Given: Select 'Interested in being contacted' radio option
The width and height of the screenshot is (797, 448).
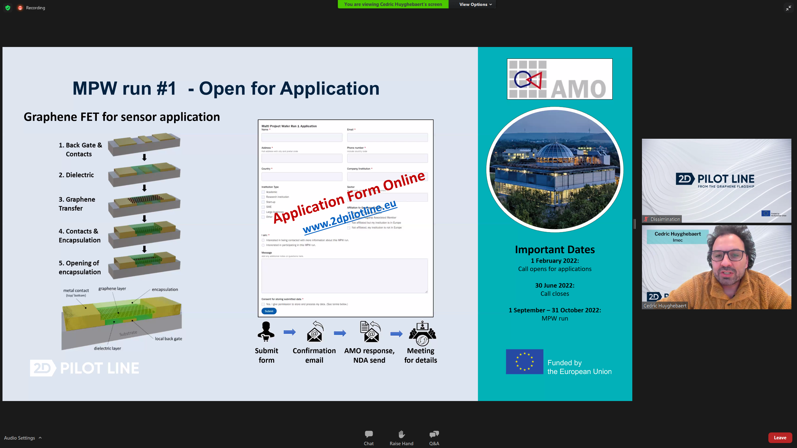Looking at the screenshot, I should tap(263, 240).
